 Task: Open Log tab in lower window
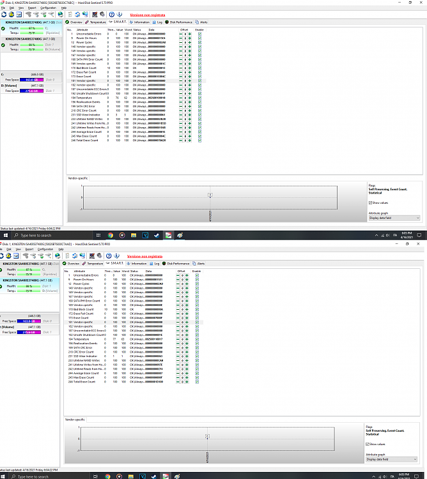tap(154, 264)
